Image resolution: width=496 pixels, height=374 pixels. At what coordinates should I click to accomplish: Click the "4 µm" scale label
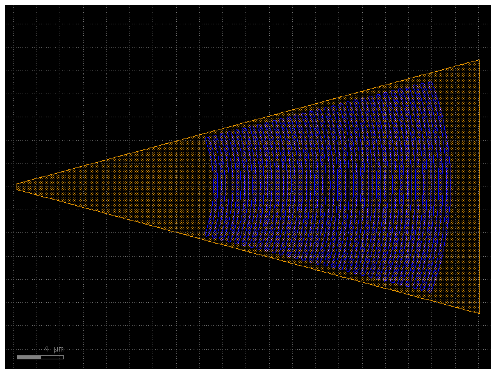click(54, 349)
